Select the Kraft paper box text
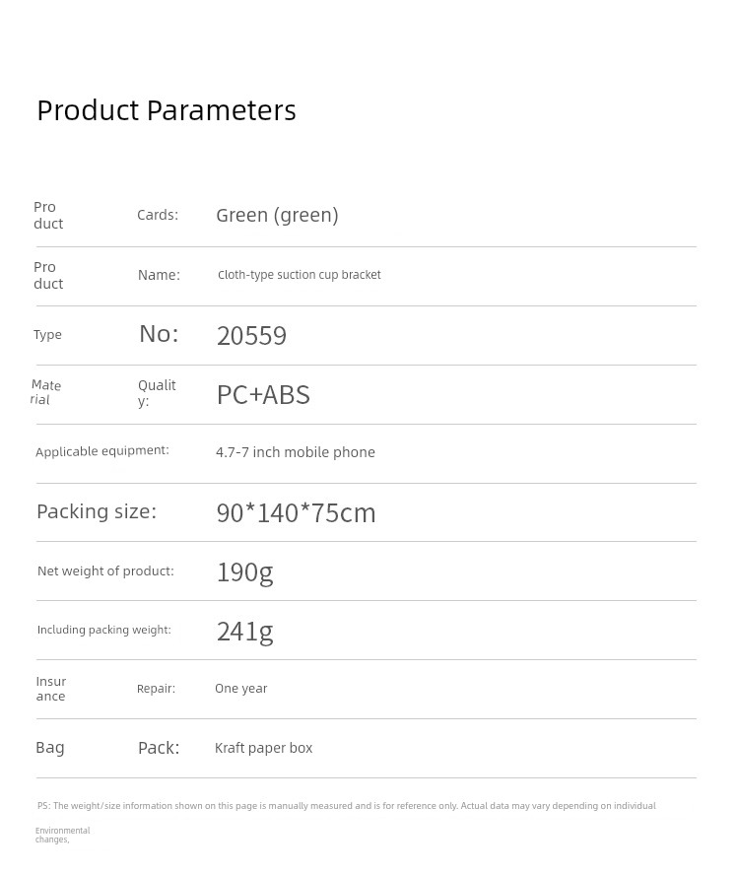Screen dimensions: 739x872 263,748
